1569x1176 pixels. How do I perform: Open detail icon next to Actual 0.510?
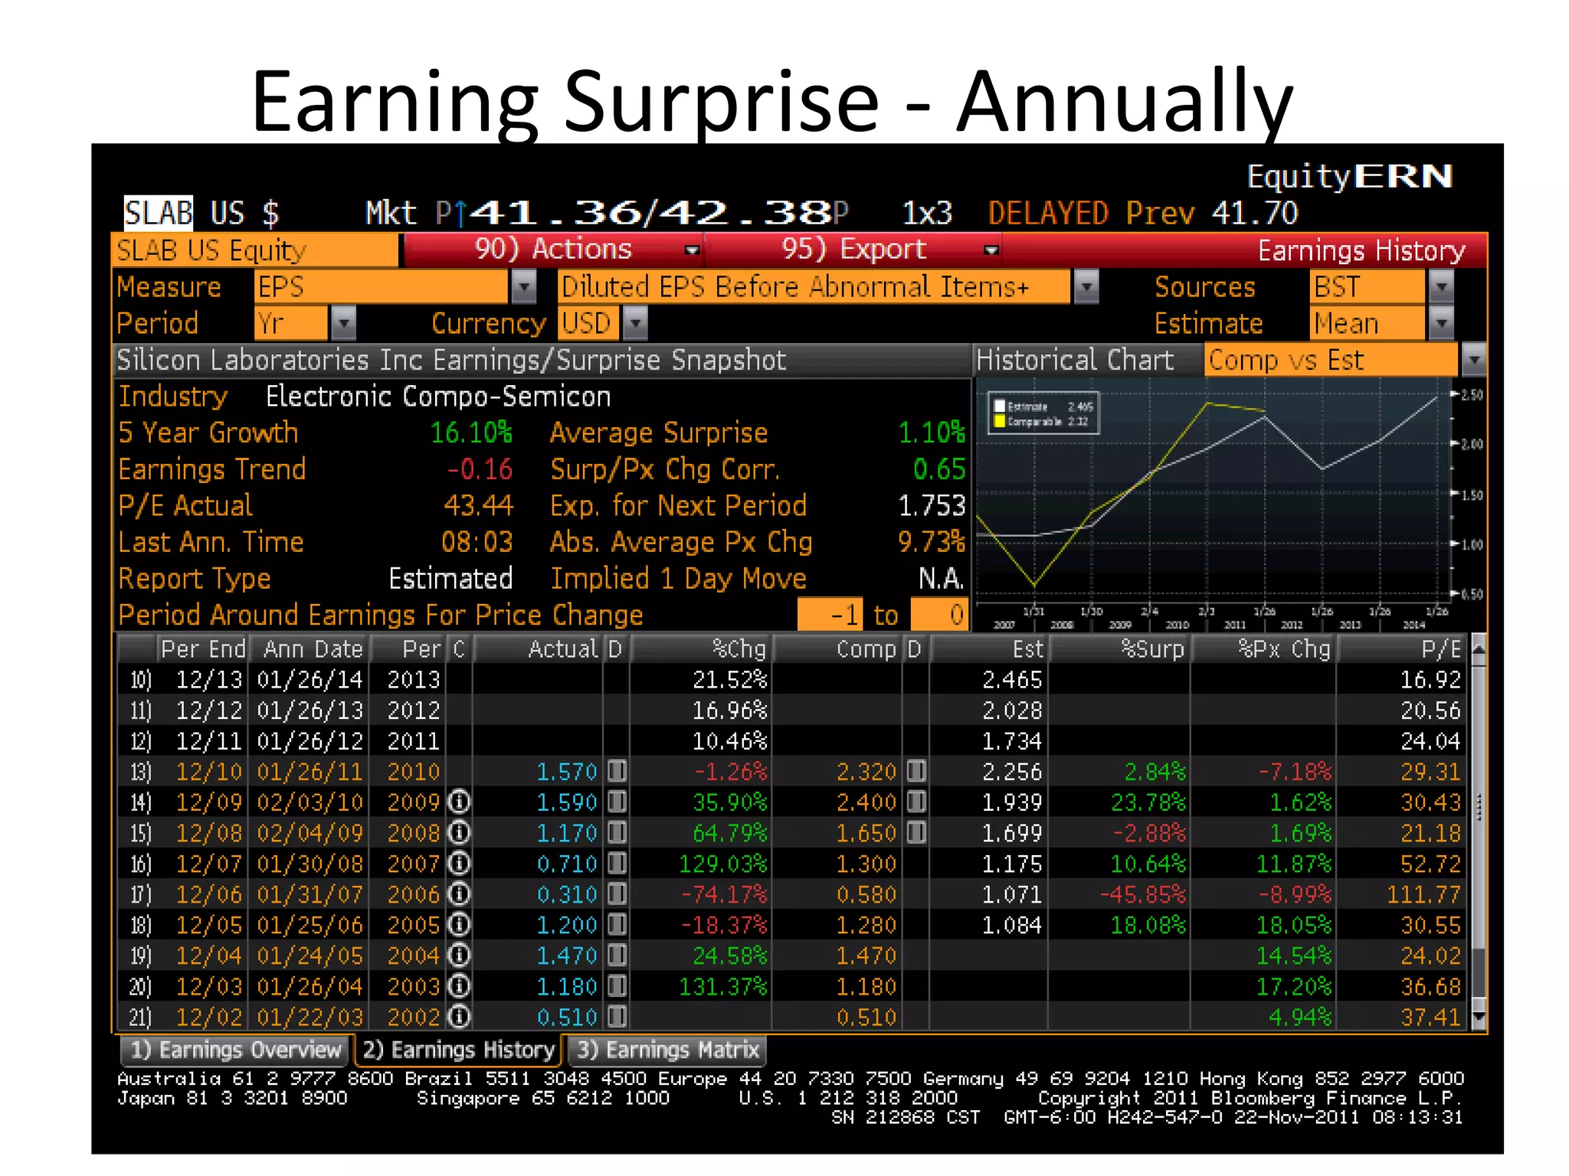click(617, 1015)
